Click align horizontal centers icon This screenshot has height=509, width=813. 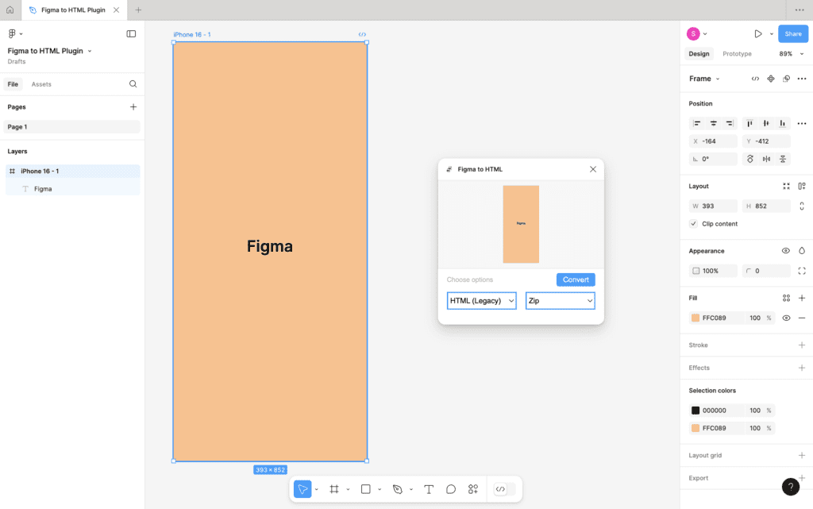point(714,123)
